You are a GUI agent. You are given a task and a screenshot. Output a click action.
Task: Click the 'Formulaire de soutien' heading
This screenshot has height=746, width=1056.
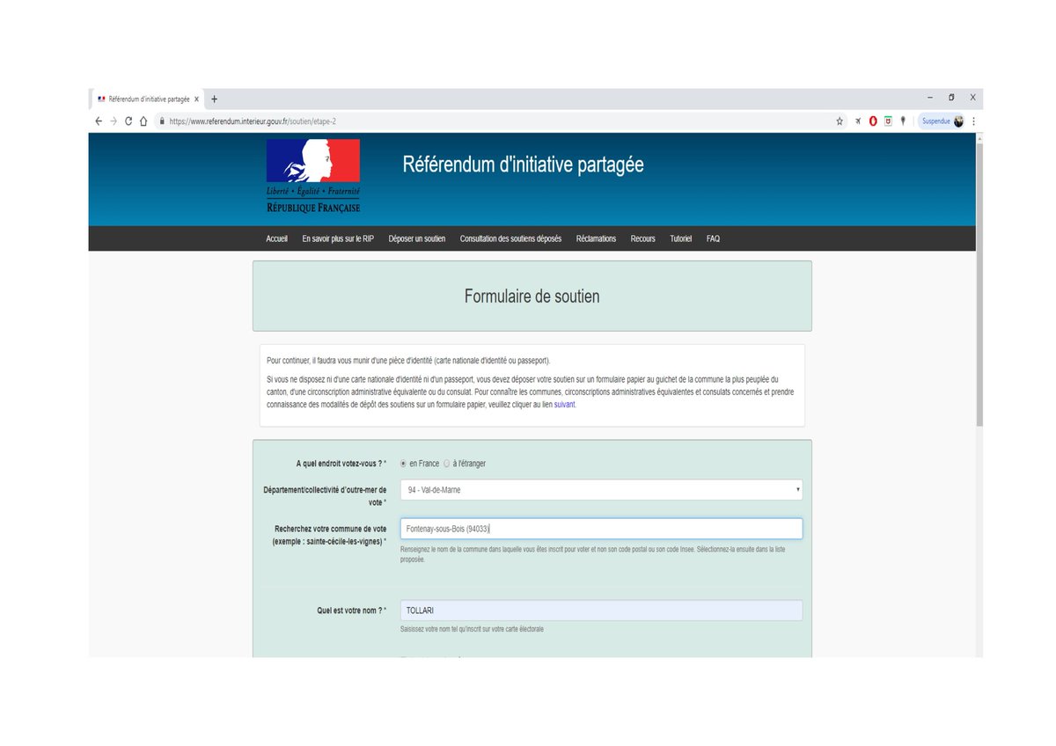pyautogui.click(x=532, y=296)
